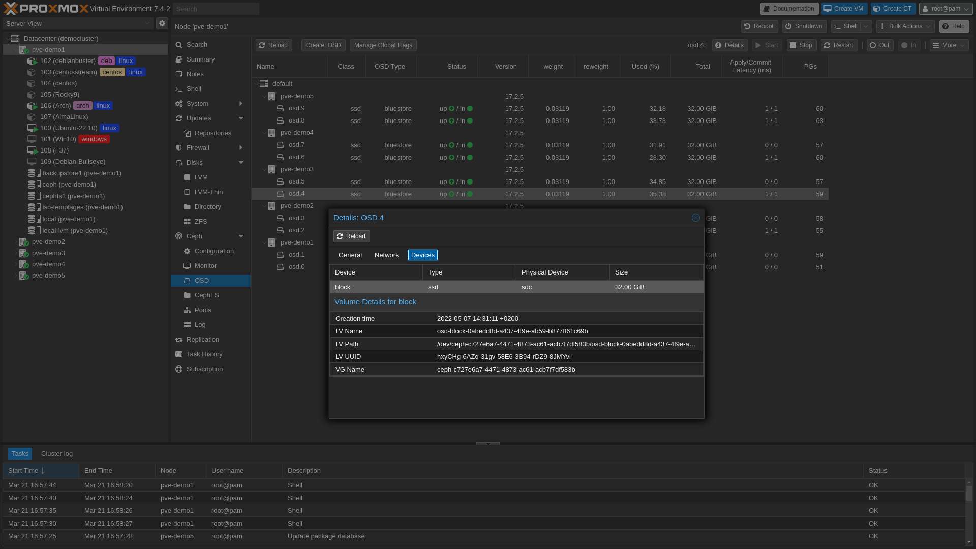Open the More menu for osd.4
The image size is (976, 549).
[949, 45]
